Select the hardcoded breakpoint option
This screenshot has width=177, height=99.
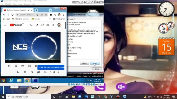coord(72,54)
